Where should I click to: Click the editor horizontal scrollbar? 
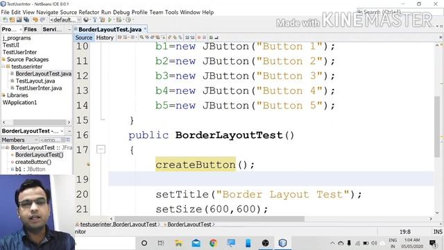tap(210, 219)
